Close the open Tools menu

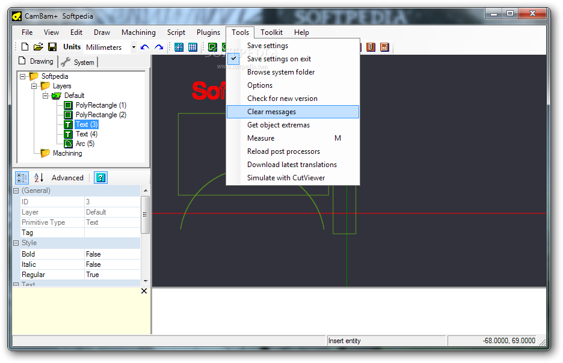[x=240, y=32]
